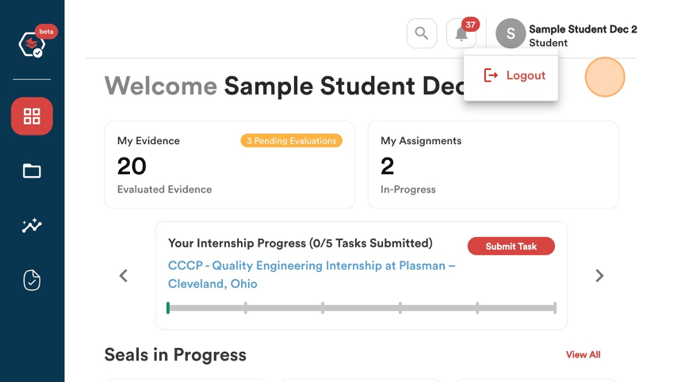The image size is (685, 382).
Task: Click the Logout arrow icon
Action: [491, 75]
